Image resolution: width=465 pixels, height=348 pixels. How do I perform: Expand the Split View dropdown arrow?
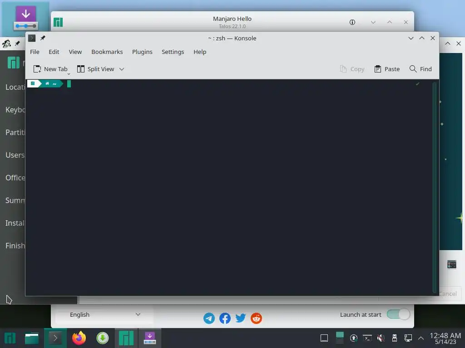(x=122, y=69)
